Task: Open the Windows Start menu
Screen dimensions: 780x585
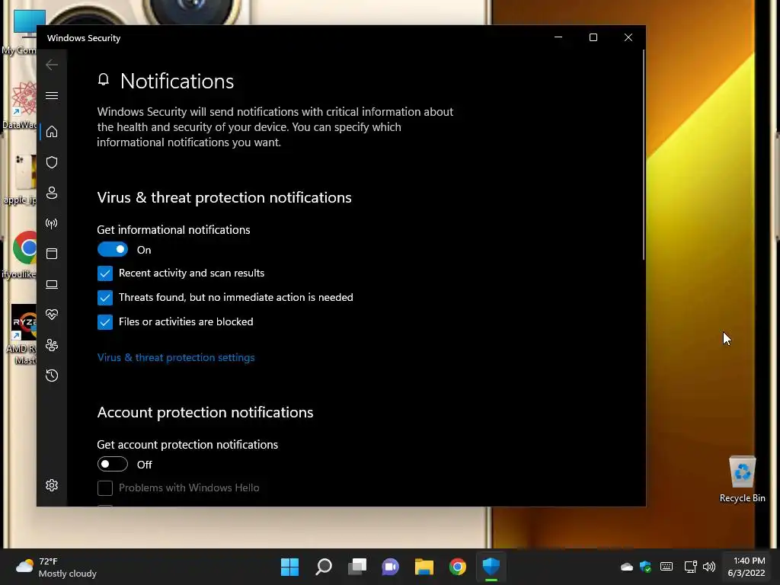Action: tap(289, 567)
